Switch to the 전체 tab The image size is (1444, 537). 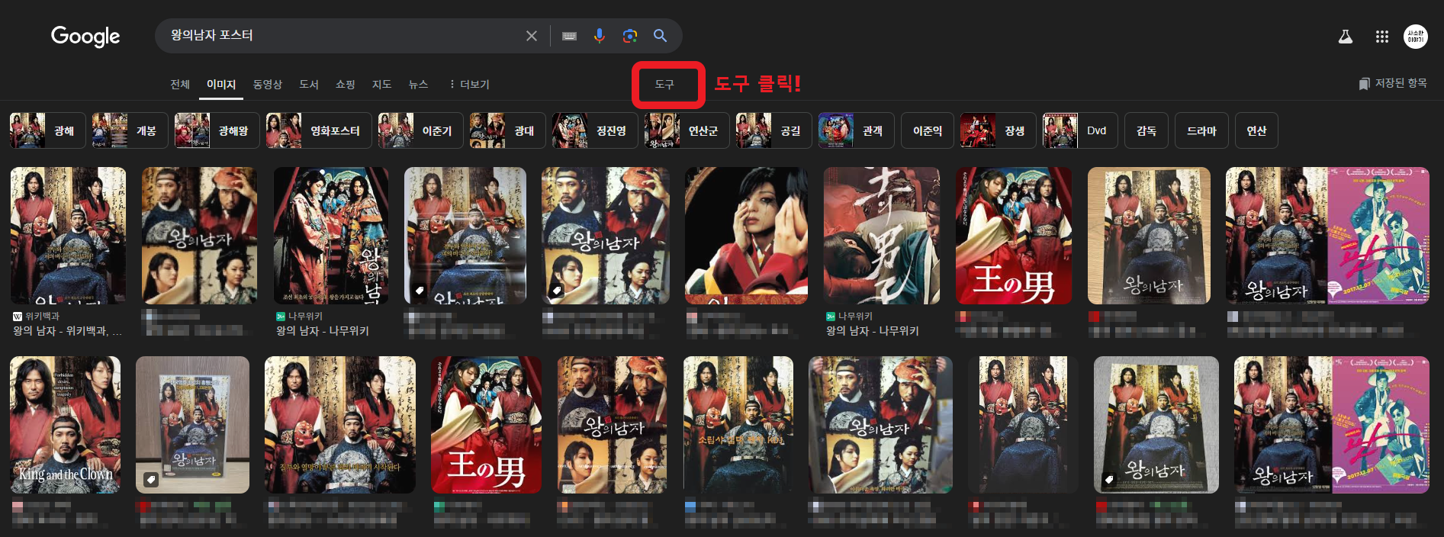tap(180, 84)
